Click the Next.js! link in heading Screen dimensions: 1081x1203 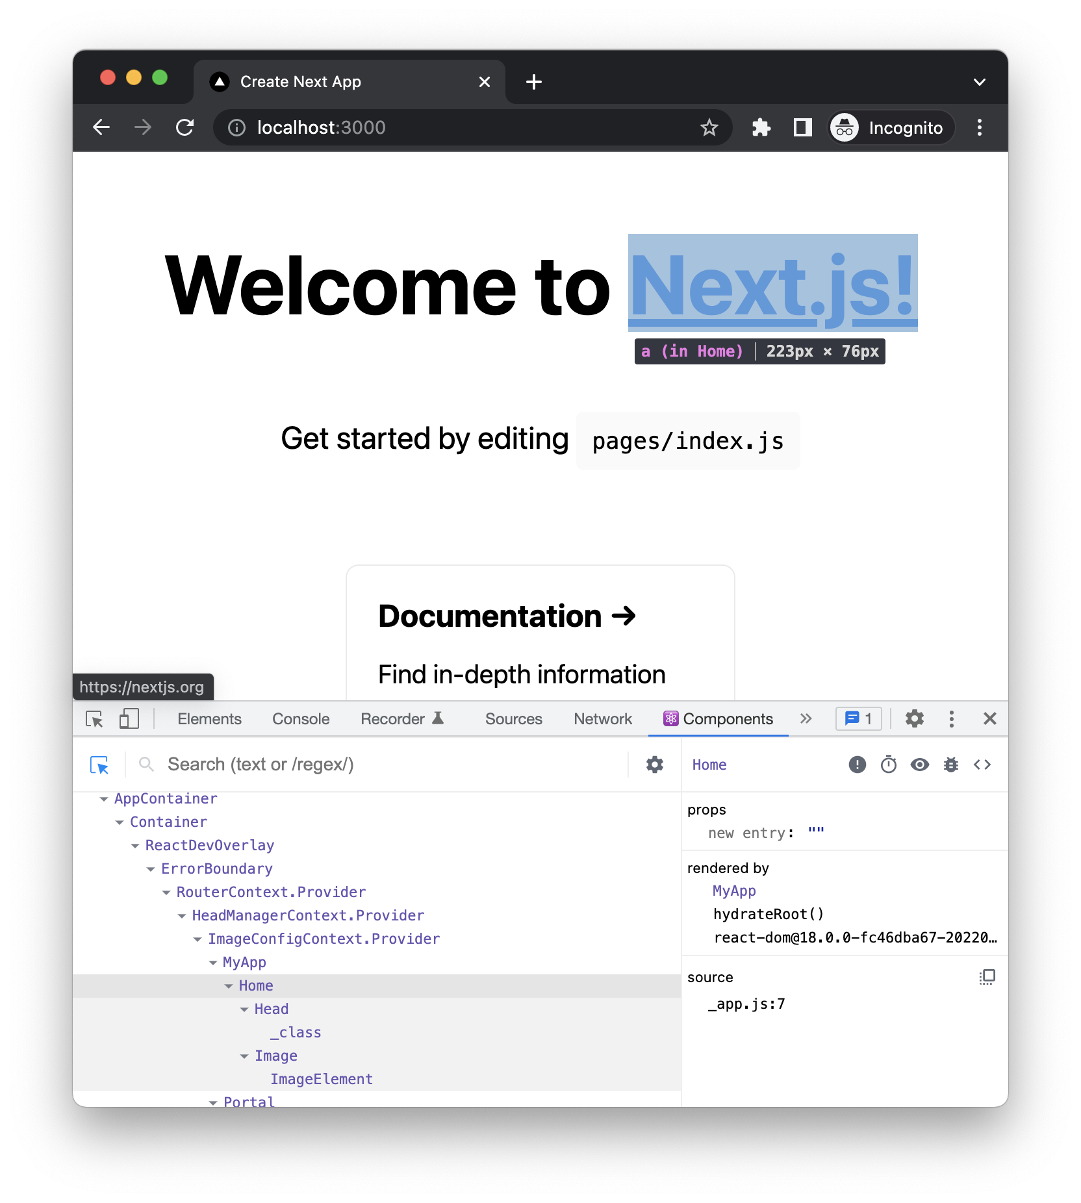click(773, 285)
